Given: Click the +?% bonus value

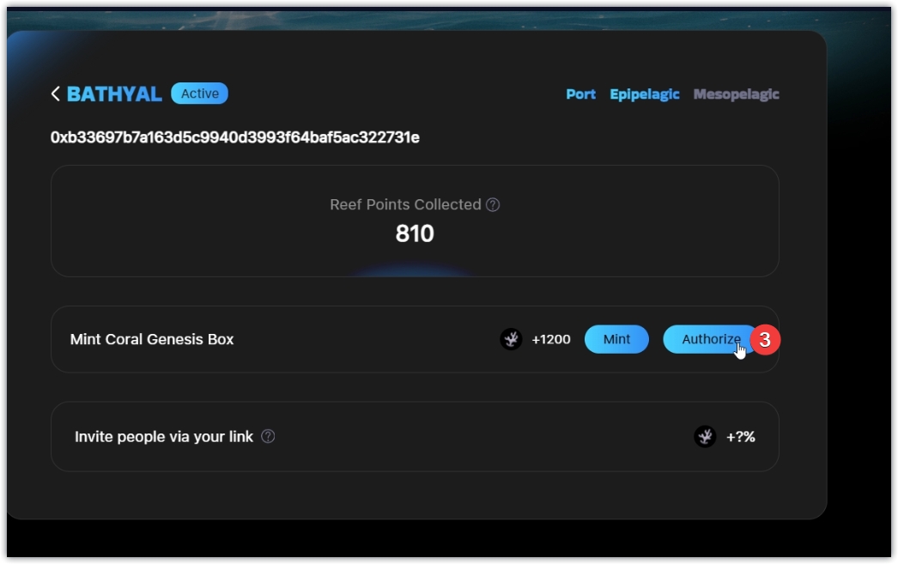Looking at the screenshot, I should 741,437.
